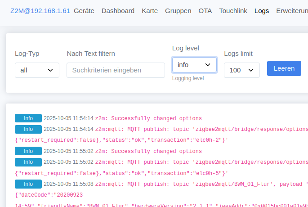This screenshot has height=207, width=308.
Task: Switch to the Karte view
Action: coord(150,11)
